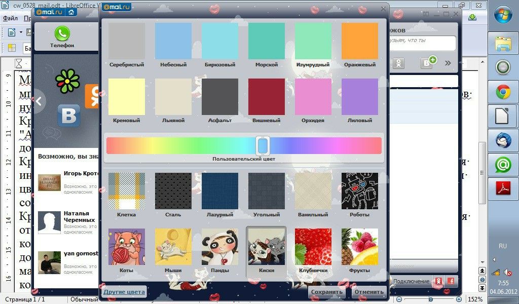Launch Thunderbird from the taskbar
This screenshot has height=304, width=519.
click(502, 140)
